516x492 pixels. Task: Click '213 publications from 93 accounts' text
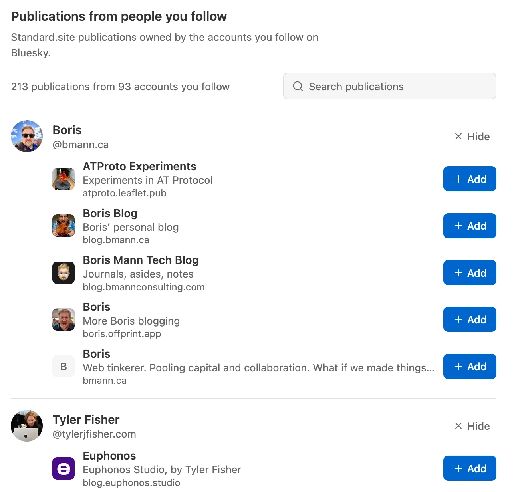point(120,87)
